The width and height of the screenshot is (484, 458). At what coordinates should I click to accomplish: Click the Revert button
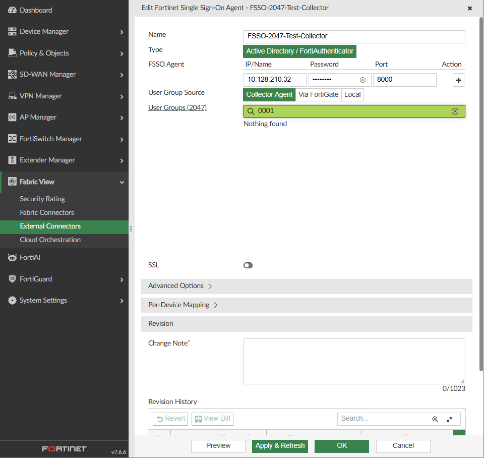pos(170,419)
